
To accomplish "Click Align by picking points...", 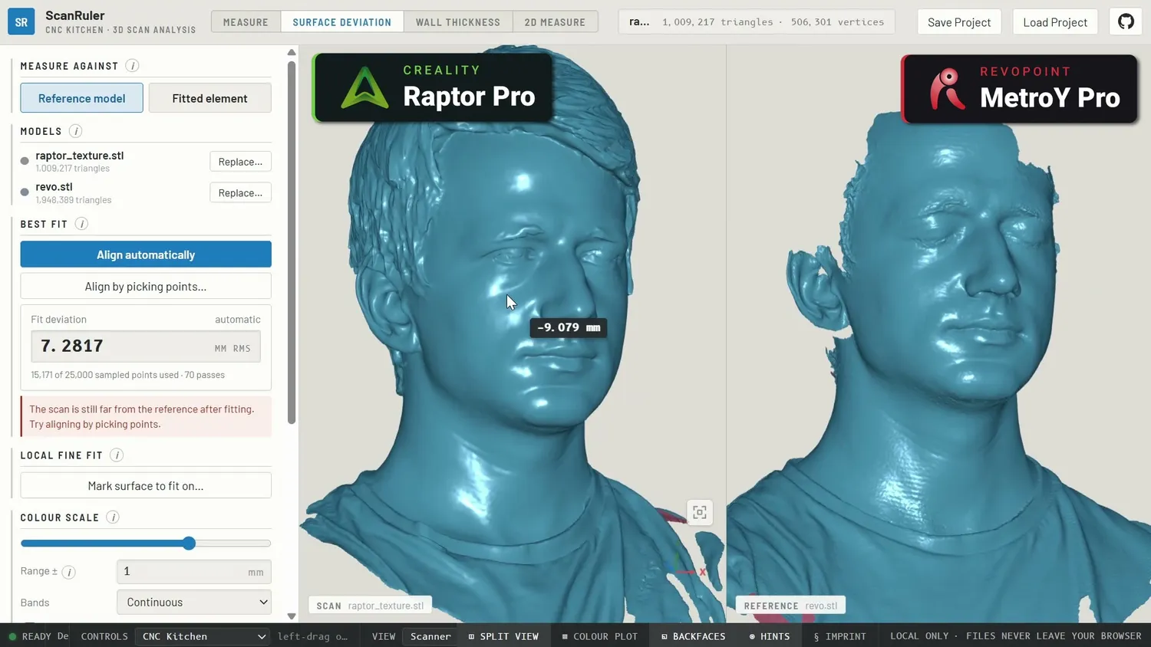I will [146, 287].
